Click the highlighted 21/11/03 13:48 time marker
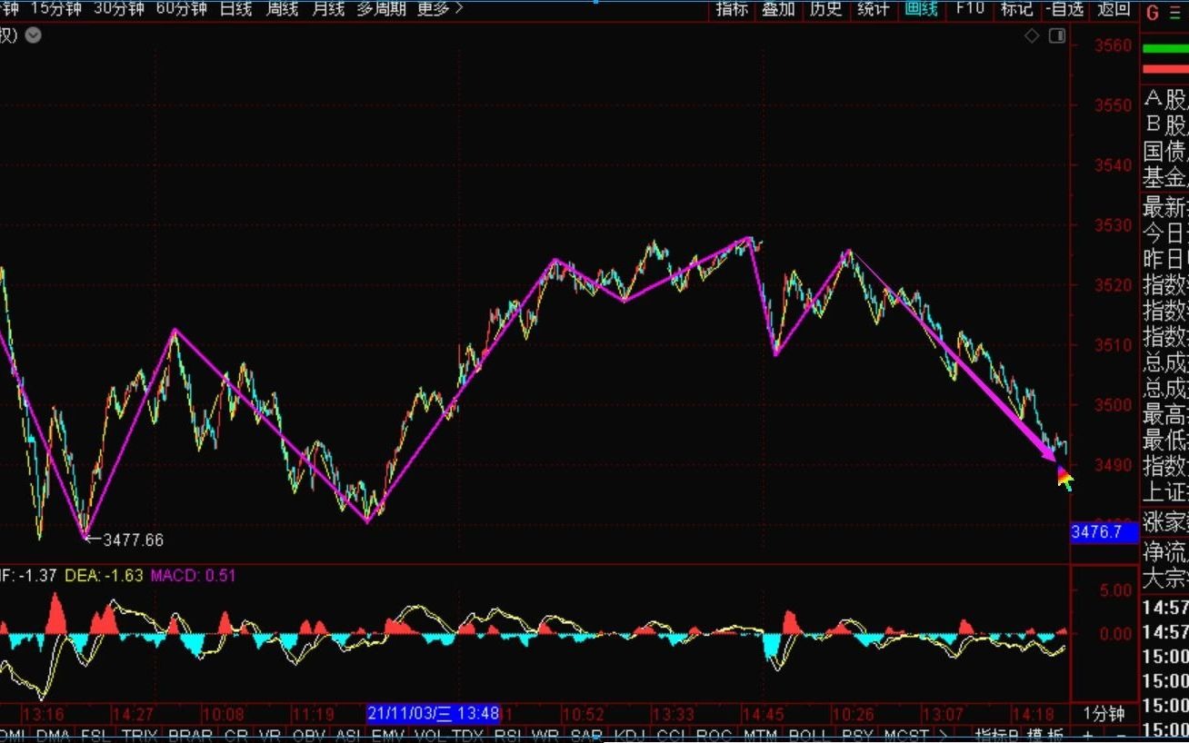The height and width of the screenshot is (743, 1189). point(434,713)
